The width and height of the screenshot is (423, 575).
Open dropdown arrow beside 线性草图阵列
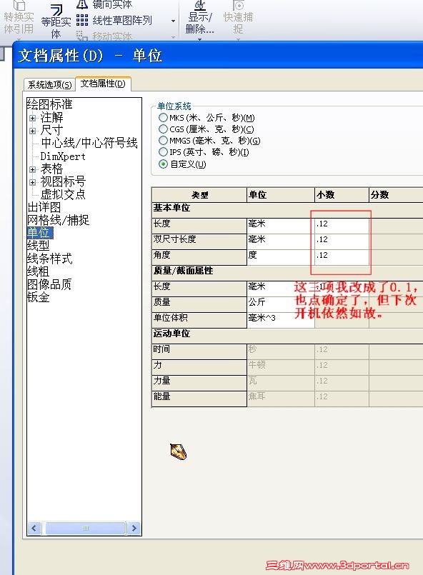(173, 21)
